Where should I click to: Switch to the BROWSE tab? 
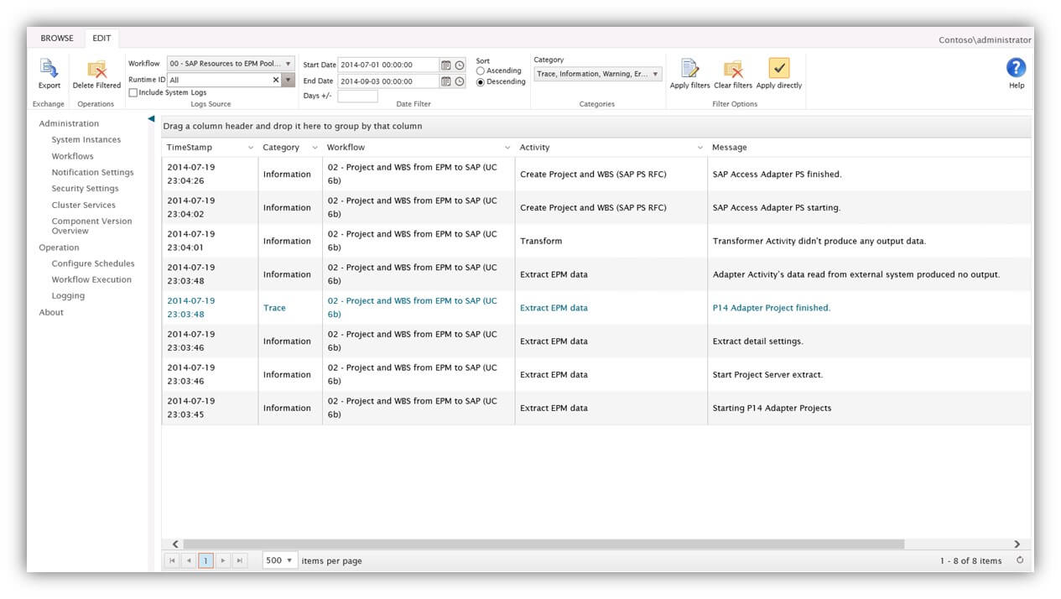57,38
